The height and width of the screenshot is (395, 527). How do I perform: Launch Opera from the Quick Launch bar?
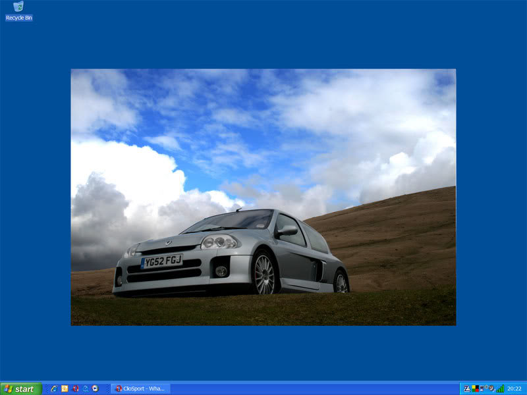[75, 388]
